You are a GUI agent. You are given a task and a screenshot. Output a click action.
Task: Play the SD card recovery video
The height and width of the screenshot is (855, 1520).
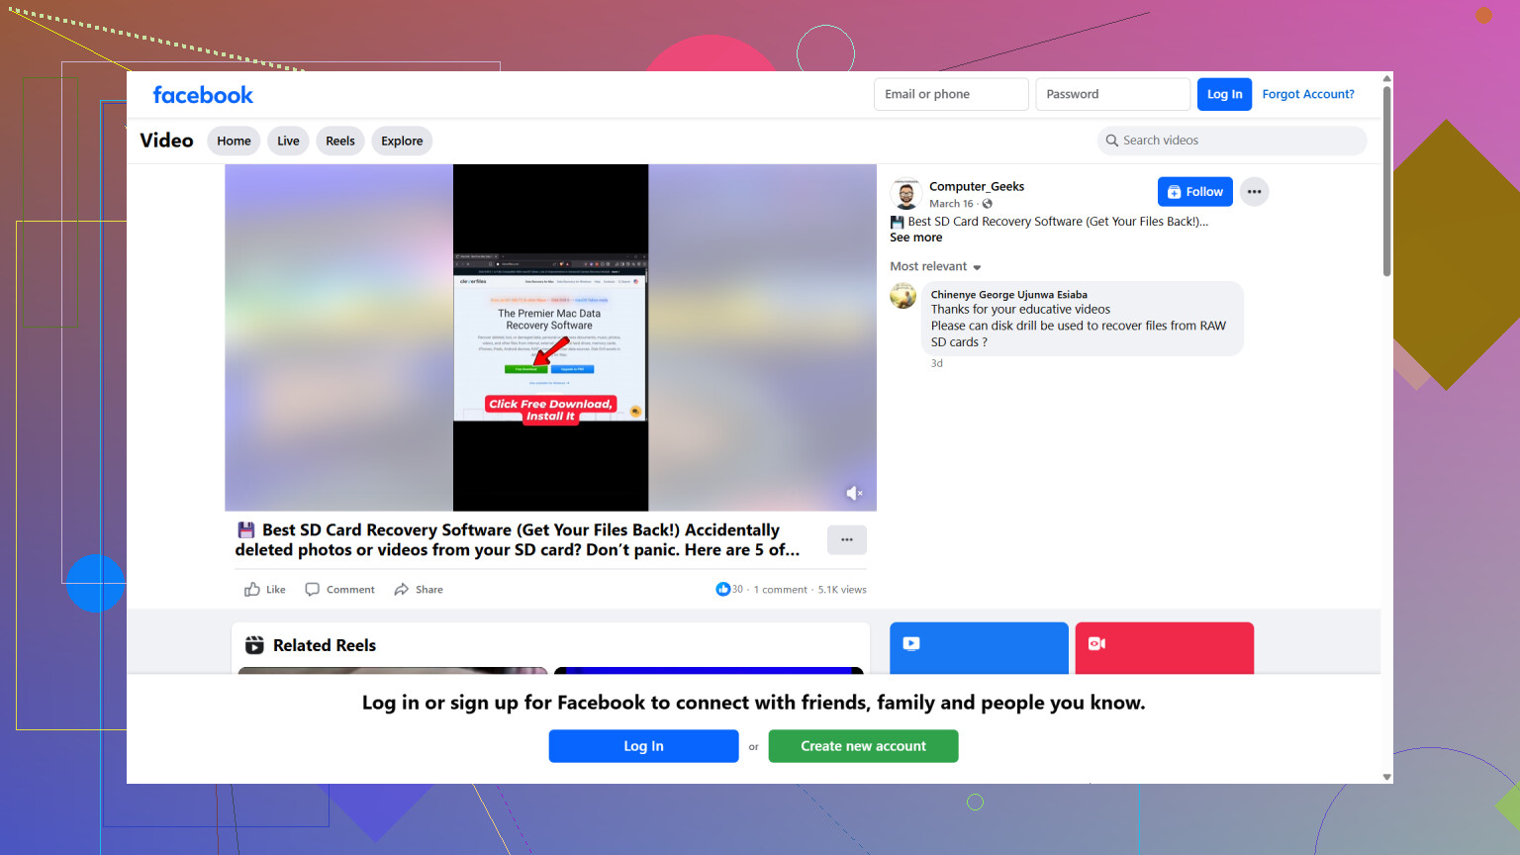coord(550,337)
